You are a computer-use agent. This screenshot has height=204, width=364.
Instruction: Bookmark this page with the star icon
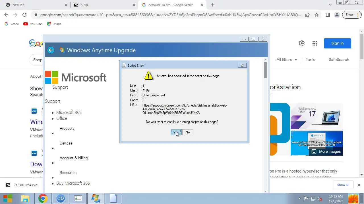pos(317,15)
